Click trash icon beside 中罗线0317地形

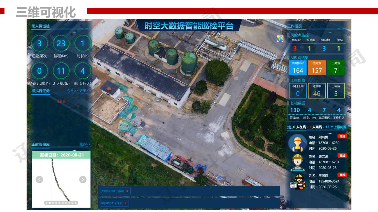point(125,203)
